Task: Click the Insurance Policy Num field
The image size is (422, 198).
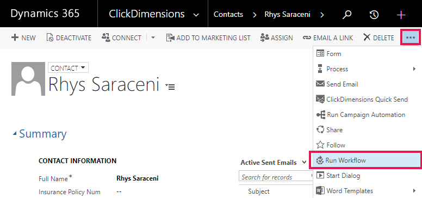Action: tap(119, 192)
